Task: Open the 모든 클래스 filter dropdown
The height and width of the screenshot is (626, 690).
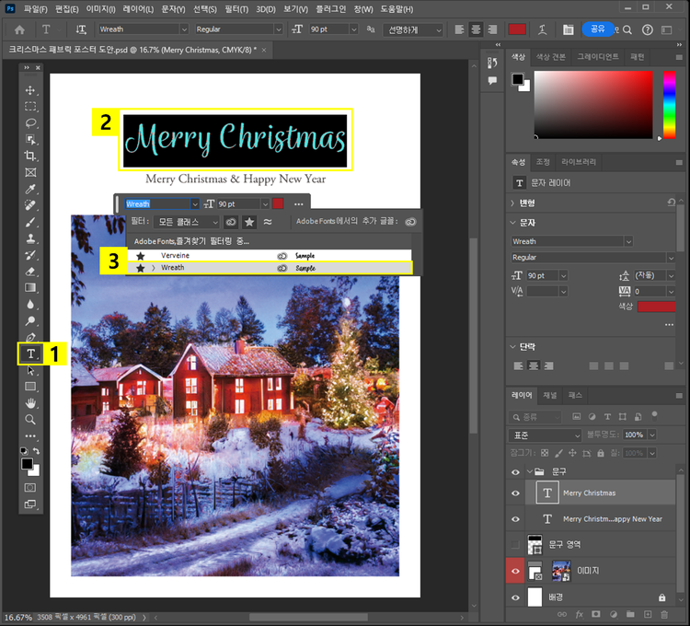Action: coord(188,222)
